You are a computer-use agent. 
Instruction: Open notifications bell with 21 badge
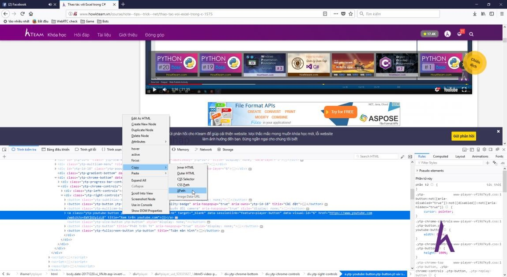(460, 33)
